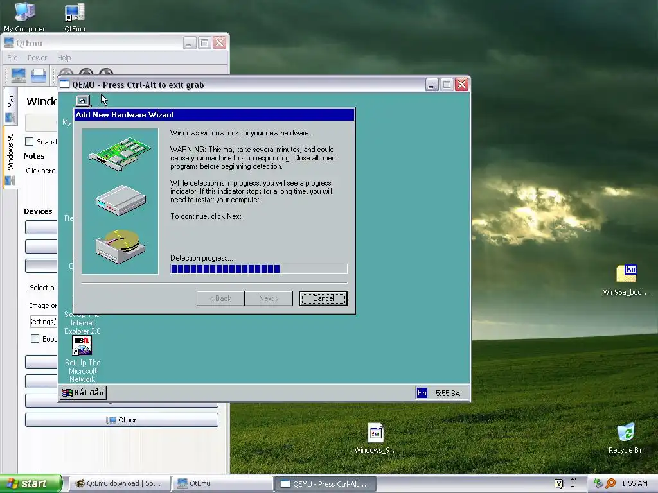
Task: Click the expansion card image in wizard
Action: point(120,154)
